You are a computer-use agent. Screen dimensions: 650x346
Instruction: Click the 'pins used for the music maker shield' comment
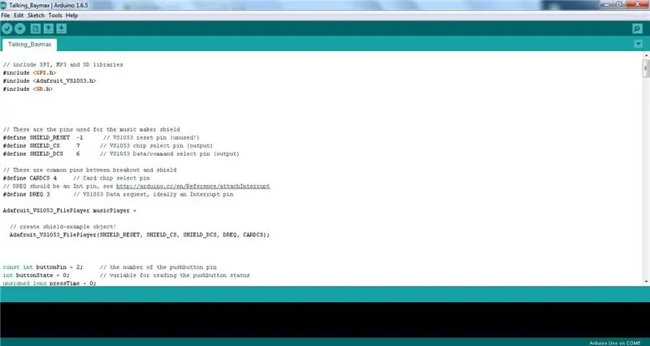click(91, 130)
